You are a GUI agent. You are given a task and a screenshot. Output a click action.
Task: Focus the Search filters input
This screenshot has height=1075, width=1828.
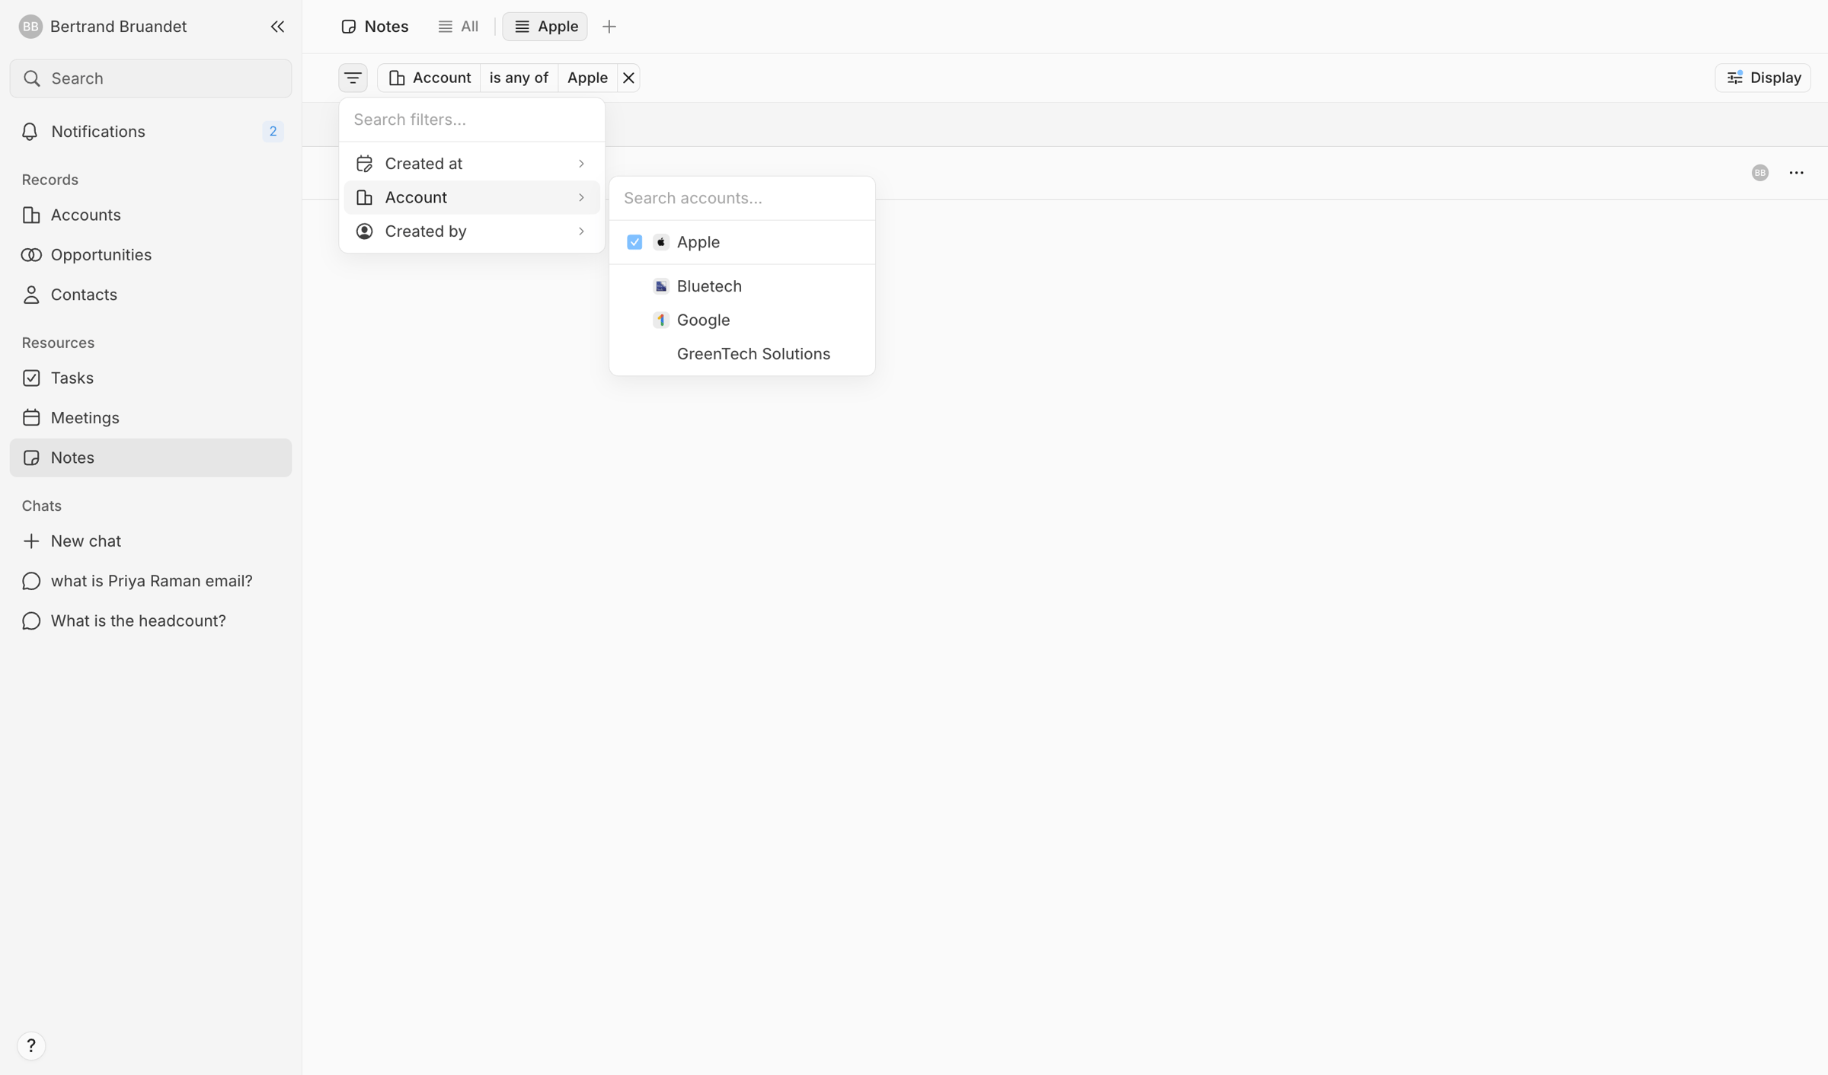(472, 120)
